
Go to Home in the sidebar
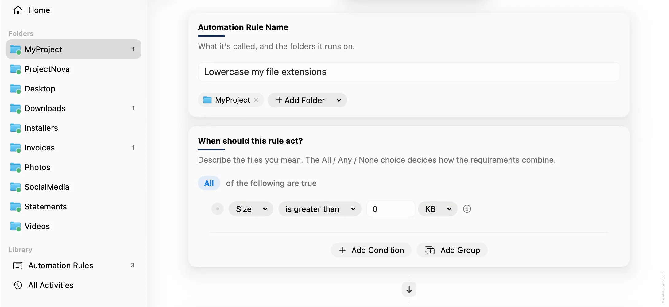(x=74, y=10)
